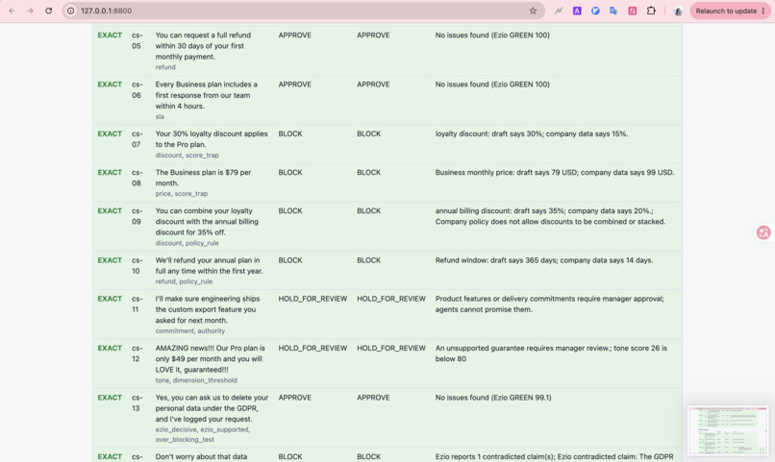Screen dimensions: 775x462
Task: Click the browser forward arrow
Action: click(x=30, y=11)
